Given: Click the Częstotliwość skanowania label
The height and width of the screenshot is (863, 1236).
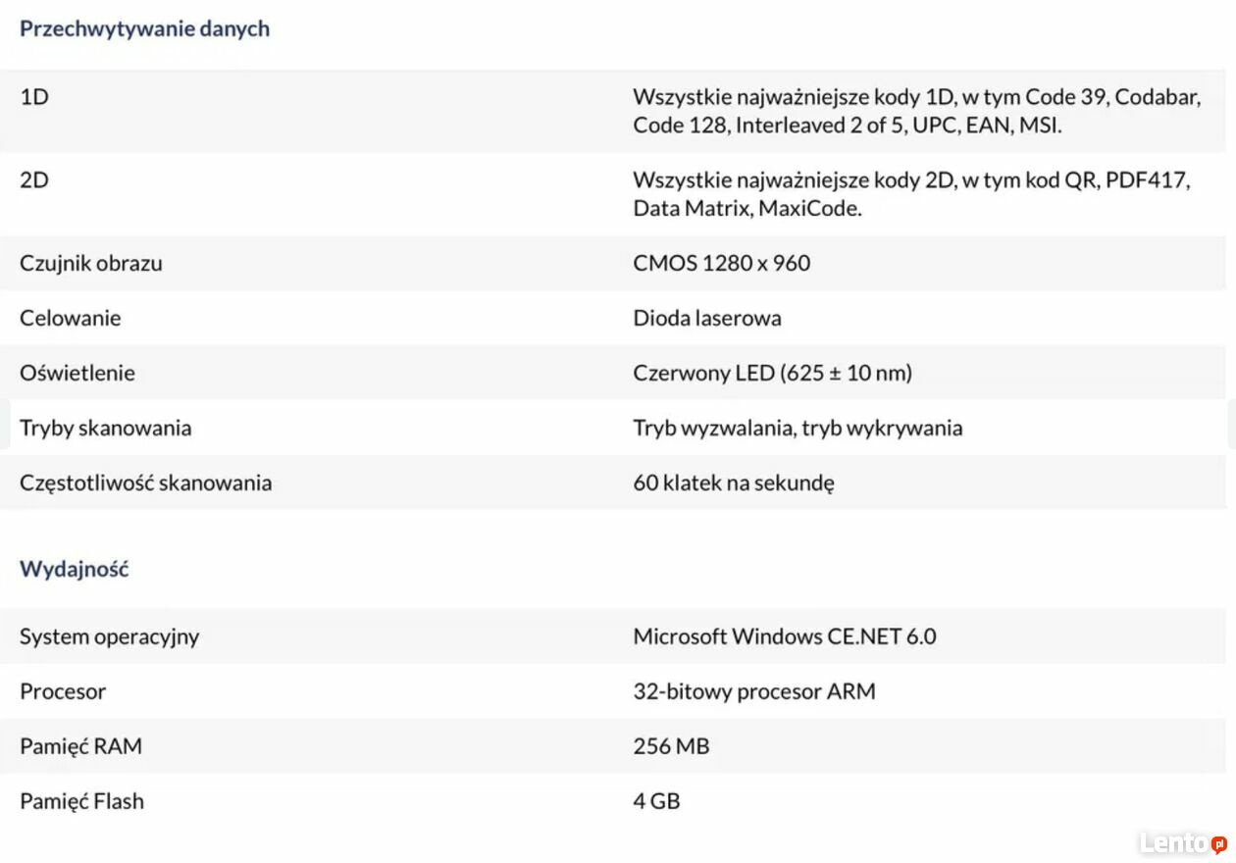Looking at the screenshot, I should tap(146, 483).
